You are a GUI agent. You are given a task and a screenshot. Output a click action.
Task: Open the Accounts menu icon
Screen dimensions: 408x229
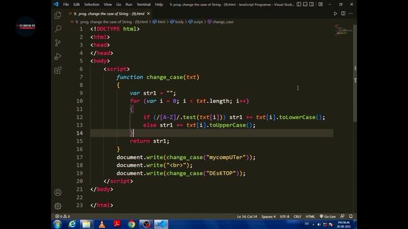[x=58, y=192]
